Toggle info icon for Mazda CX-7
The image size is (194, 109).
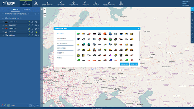[36, 22]
